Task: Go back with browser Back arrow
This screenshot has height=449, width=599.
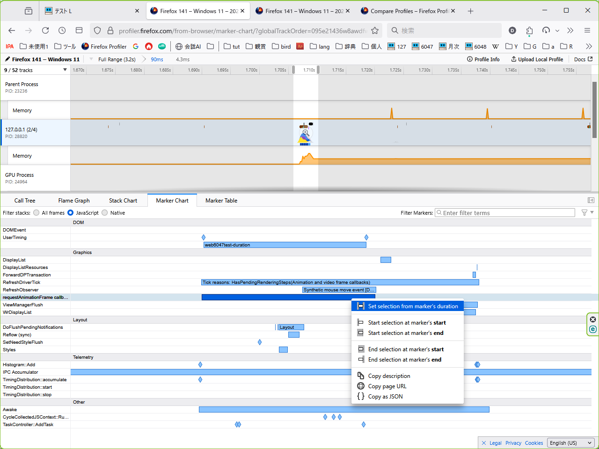Action: click(12, 30)
